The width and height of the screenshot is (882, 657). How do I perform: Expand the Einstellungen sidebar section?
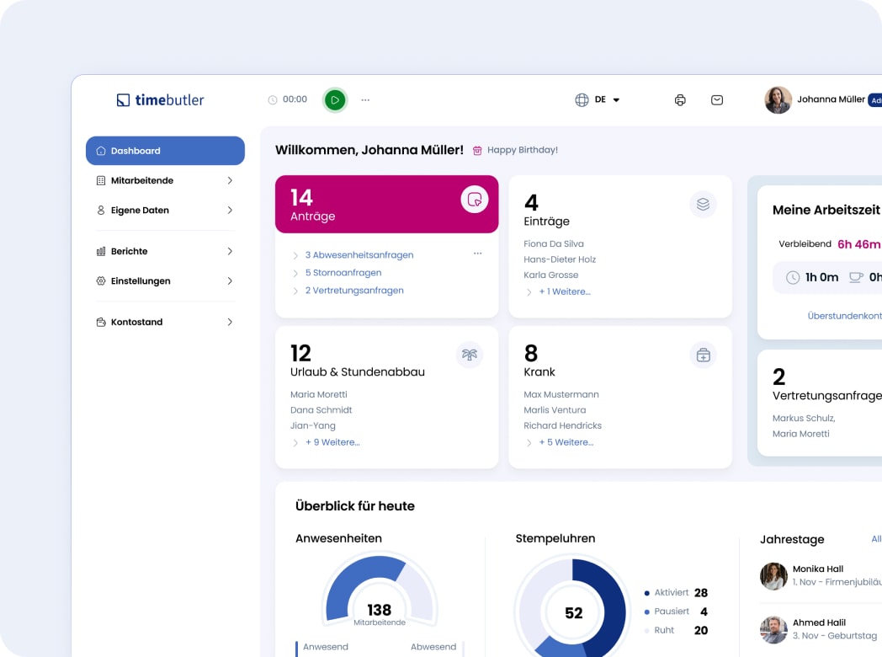pyautogui.click(x=165, y=280)
